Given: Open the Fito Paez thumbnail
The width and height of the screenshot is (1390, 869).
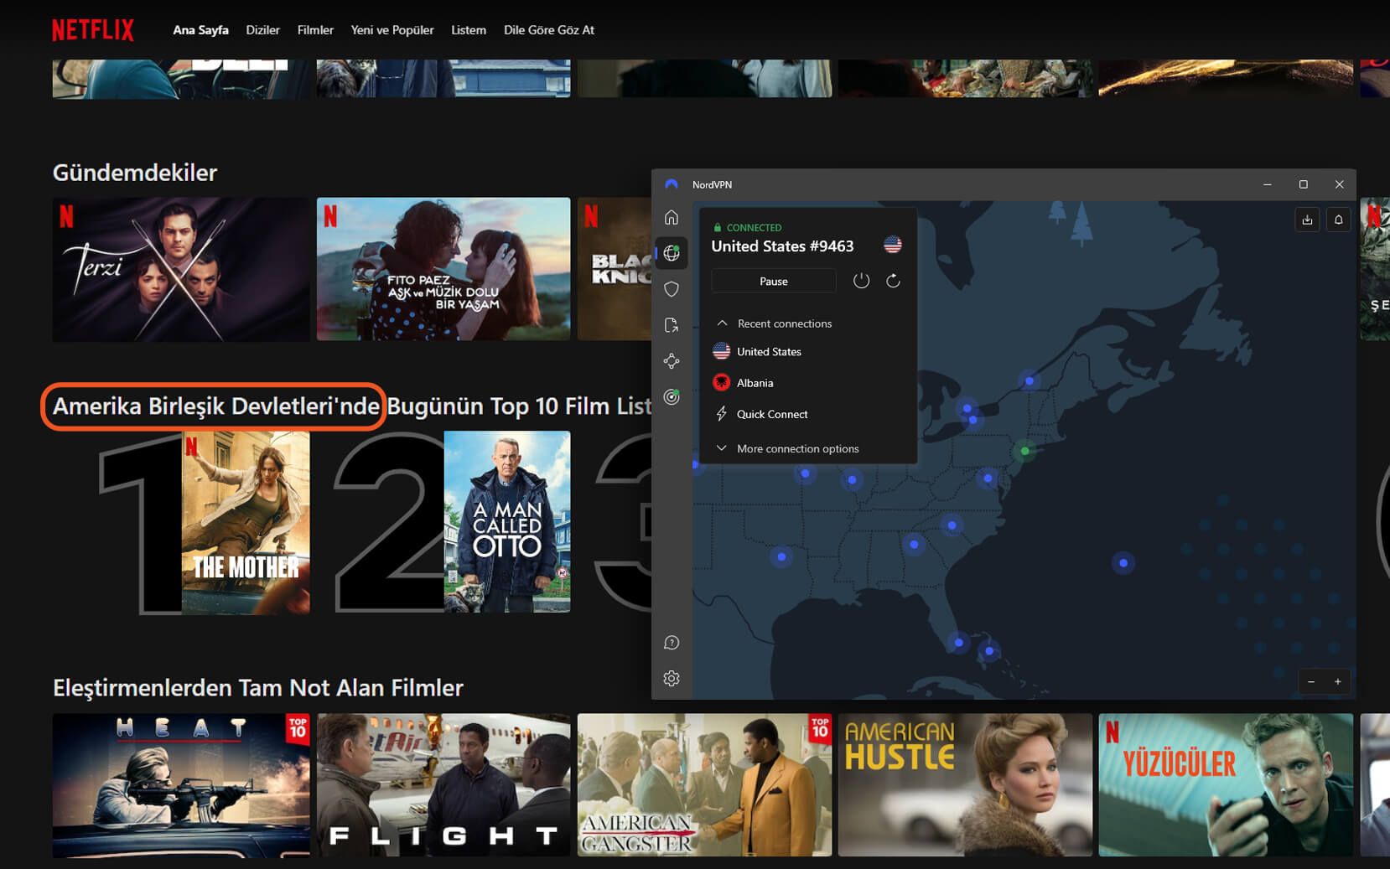Looking at the screenshot, I should coord(443,269).
